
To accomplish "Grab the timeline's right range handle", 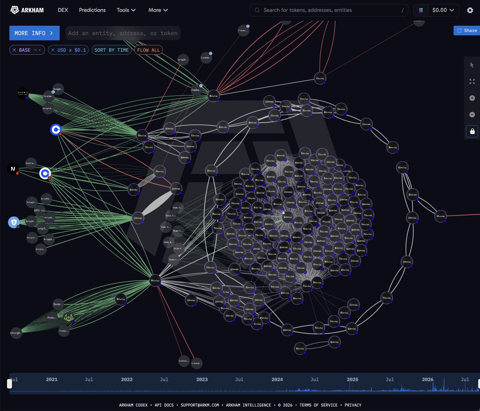I will [479, 384].
